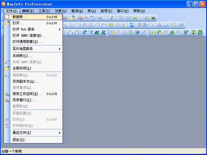The image size is (207, 155).
Task: Open Layer Control stacked layers icon
Action: (111, 25)
